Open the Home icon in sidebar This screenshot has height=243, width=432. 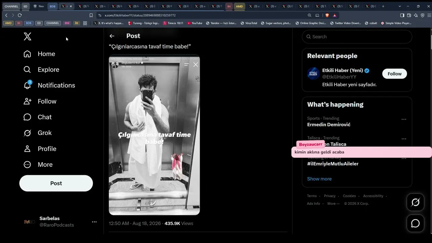click(27, 54)
